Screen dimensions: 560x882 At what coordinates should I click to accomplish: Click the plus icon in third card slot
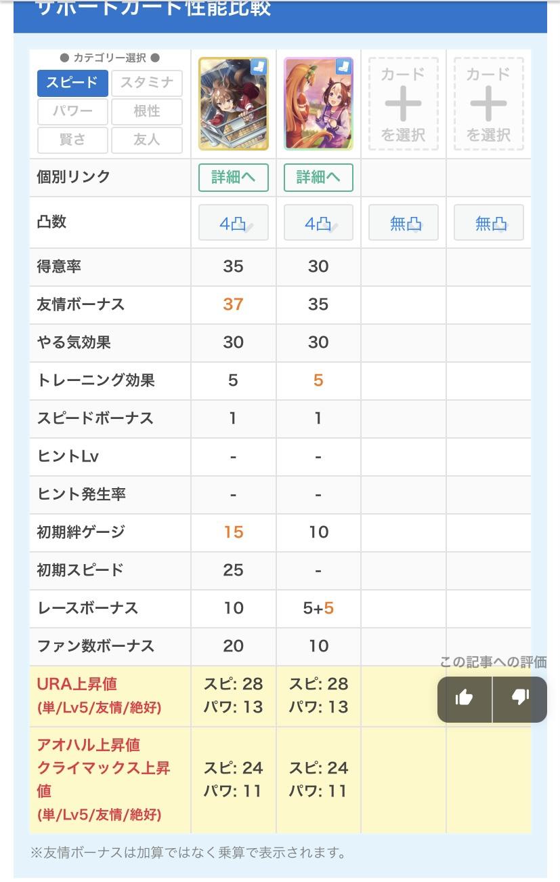[x=403, y=104]
